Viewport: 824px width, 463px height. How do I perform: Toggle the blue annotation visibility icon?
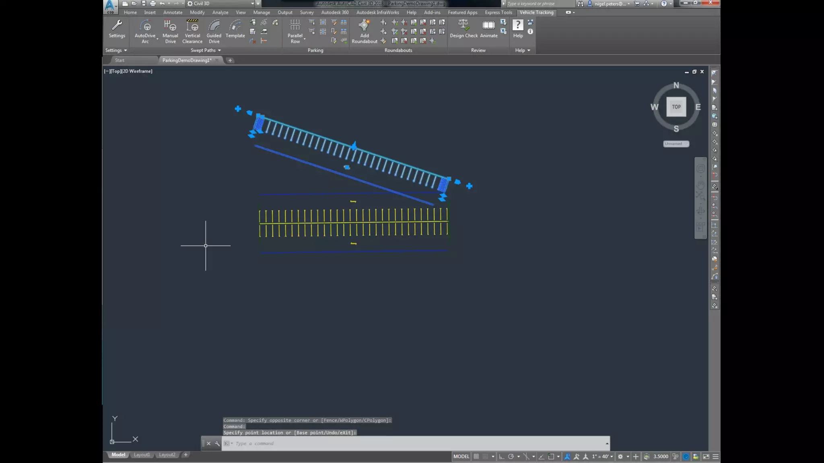[x=567, y=456]
